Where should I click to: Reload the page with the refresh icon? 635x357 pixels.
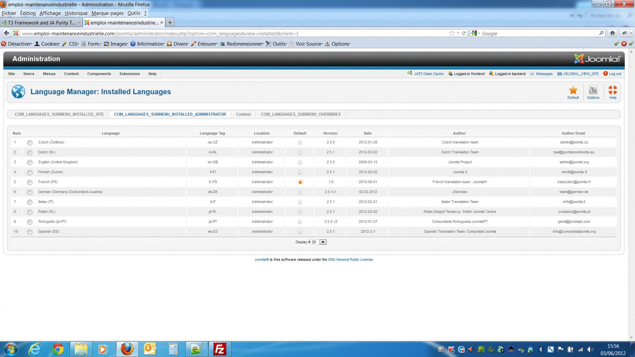[464, 33]
